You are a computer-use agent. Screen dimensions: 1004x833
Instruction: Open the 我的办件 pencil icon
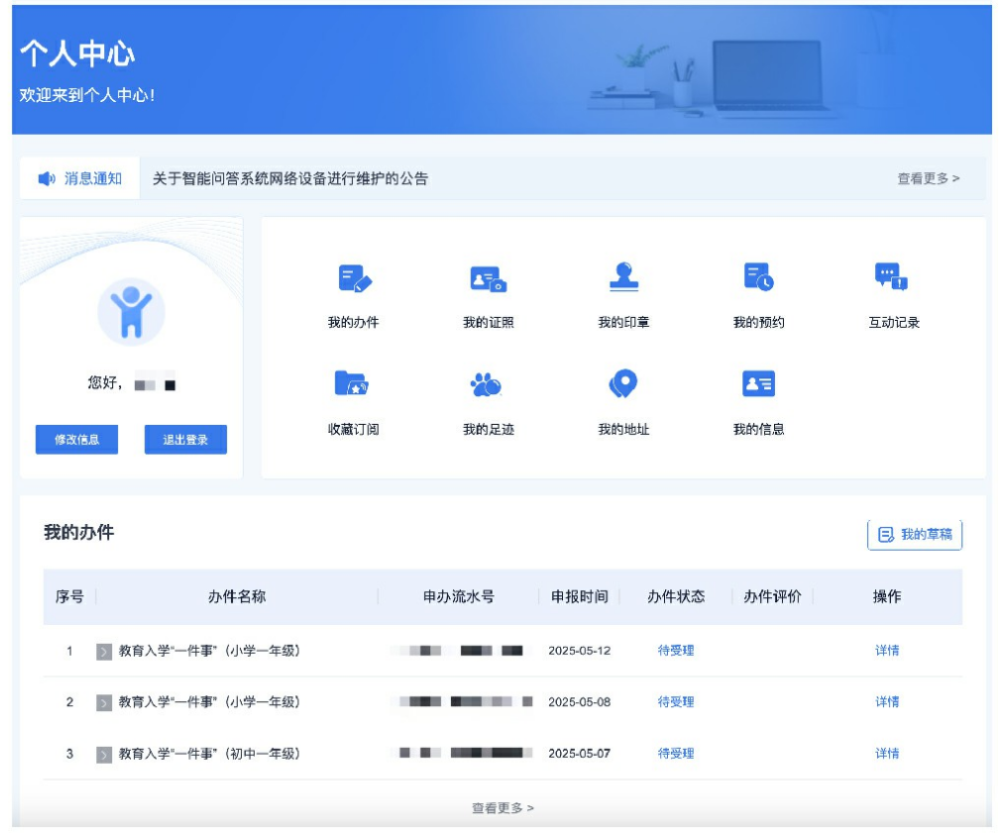[354, 279]
